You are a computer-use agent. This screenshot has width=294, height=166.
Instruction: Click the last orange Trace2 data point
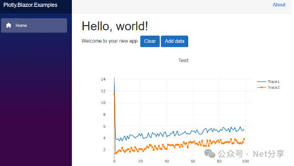(x=244, y=139)
